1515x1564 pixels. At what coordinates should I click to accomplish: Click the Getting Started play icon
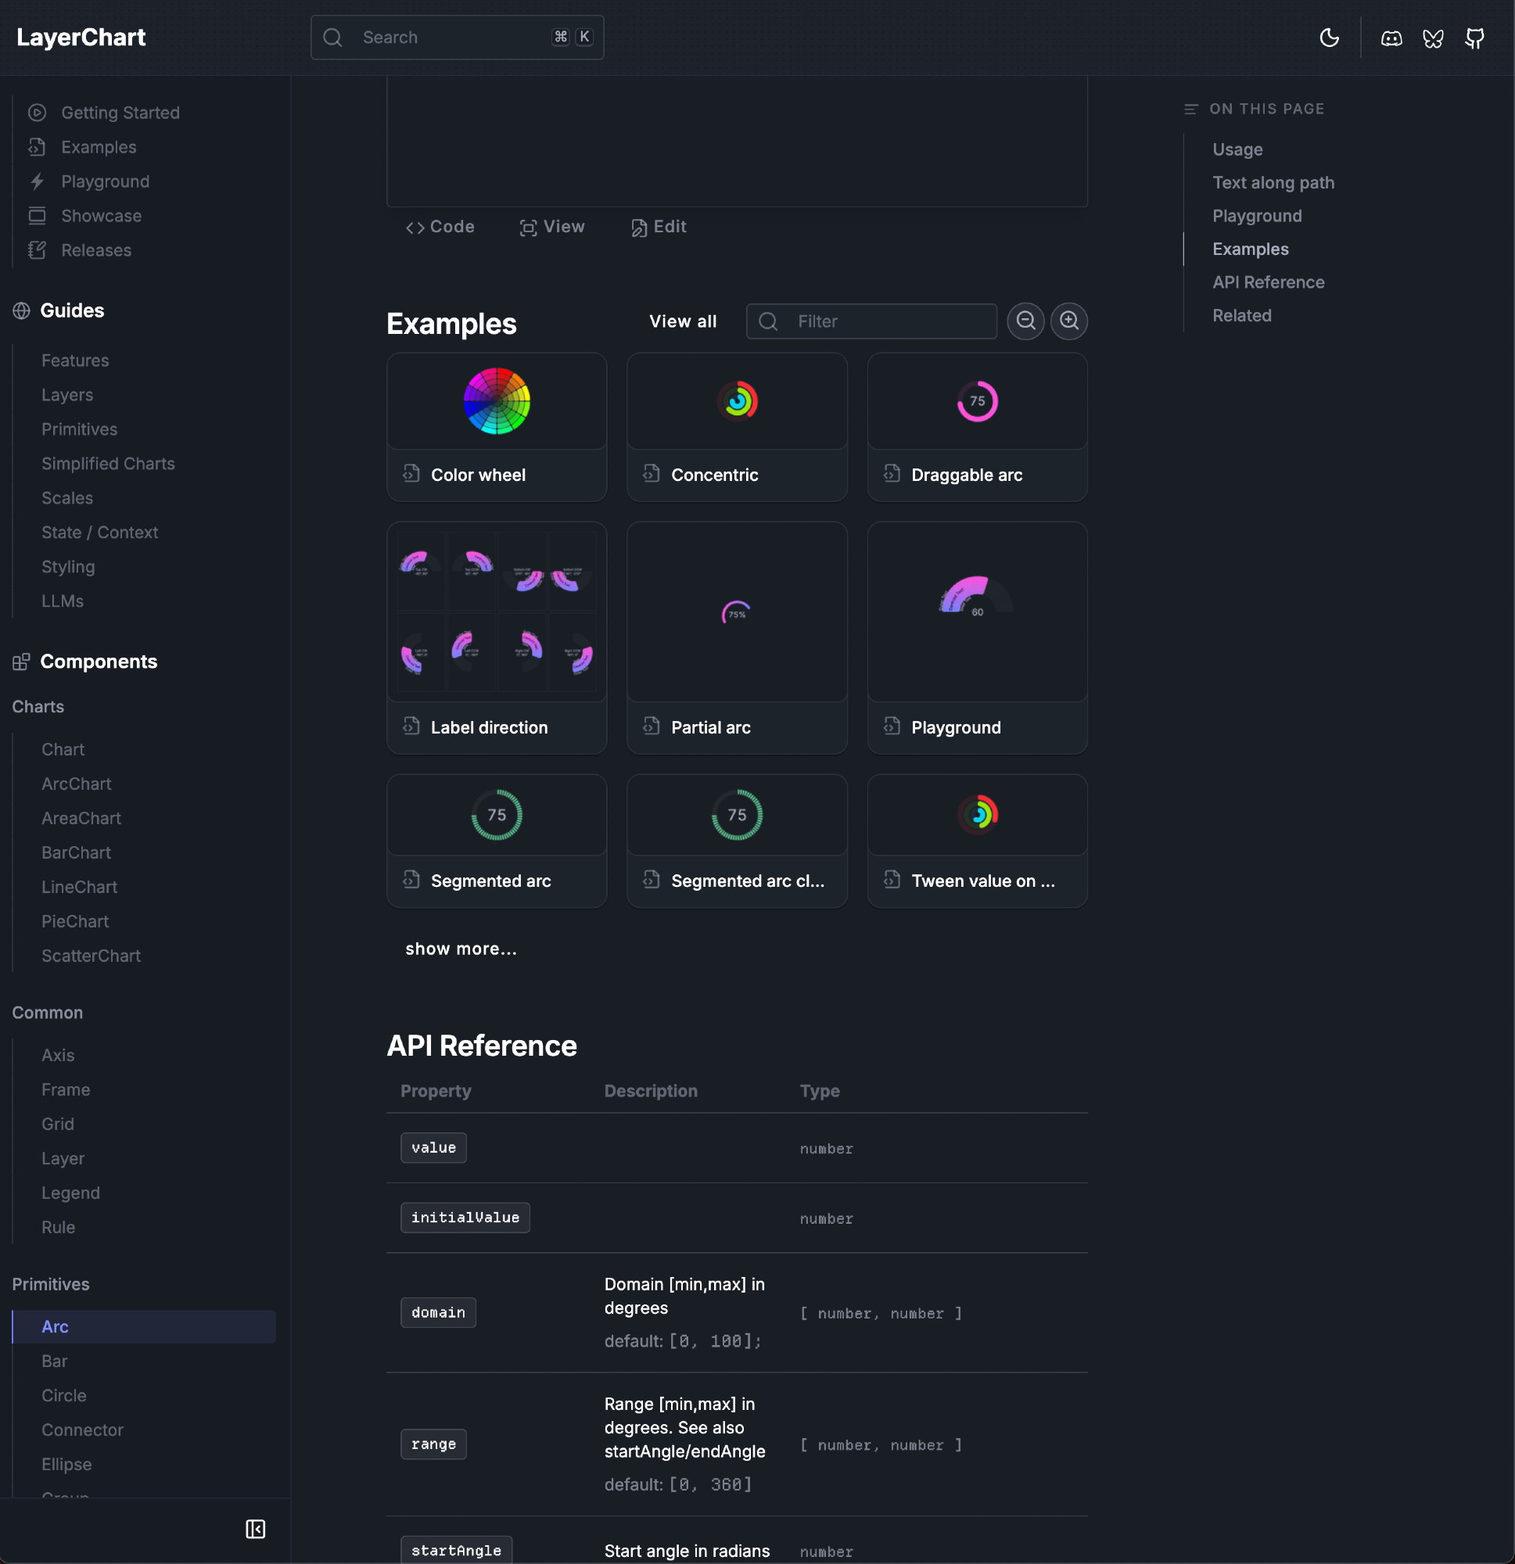coord(37,113)
